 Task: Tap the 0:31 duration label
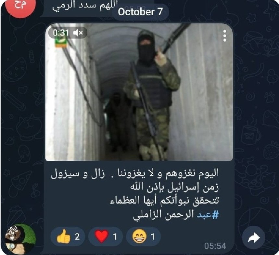tap(61, 33)
